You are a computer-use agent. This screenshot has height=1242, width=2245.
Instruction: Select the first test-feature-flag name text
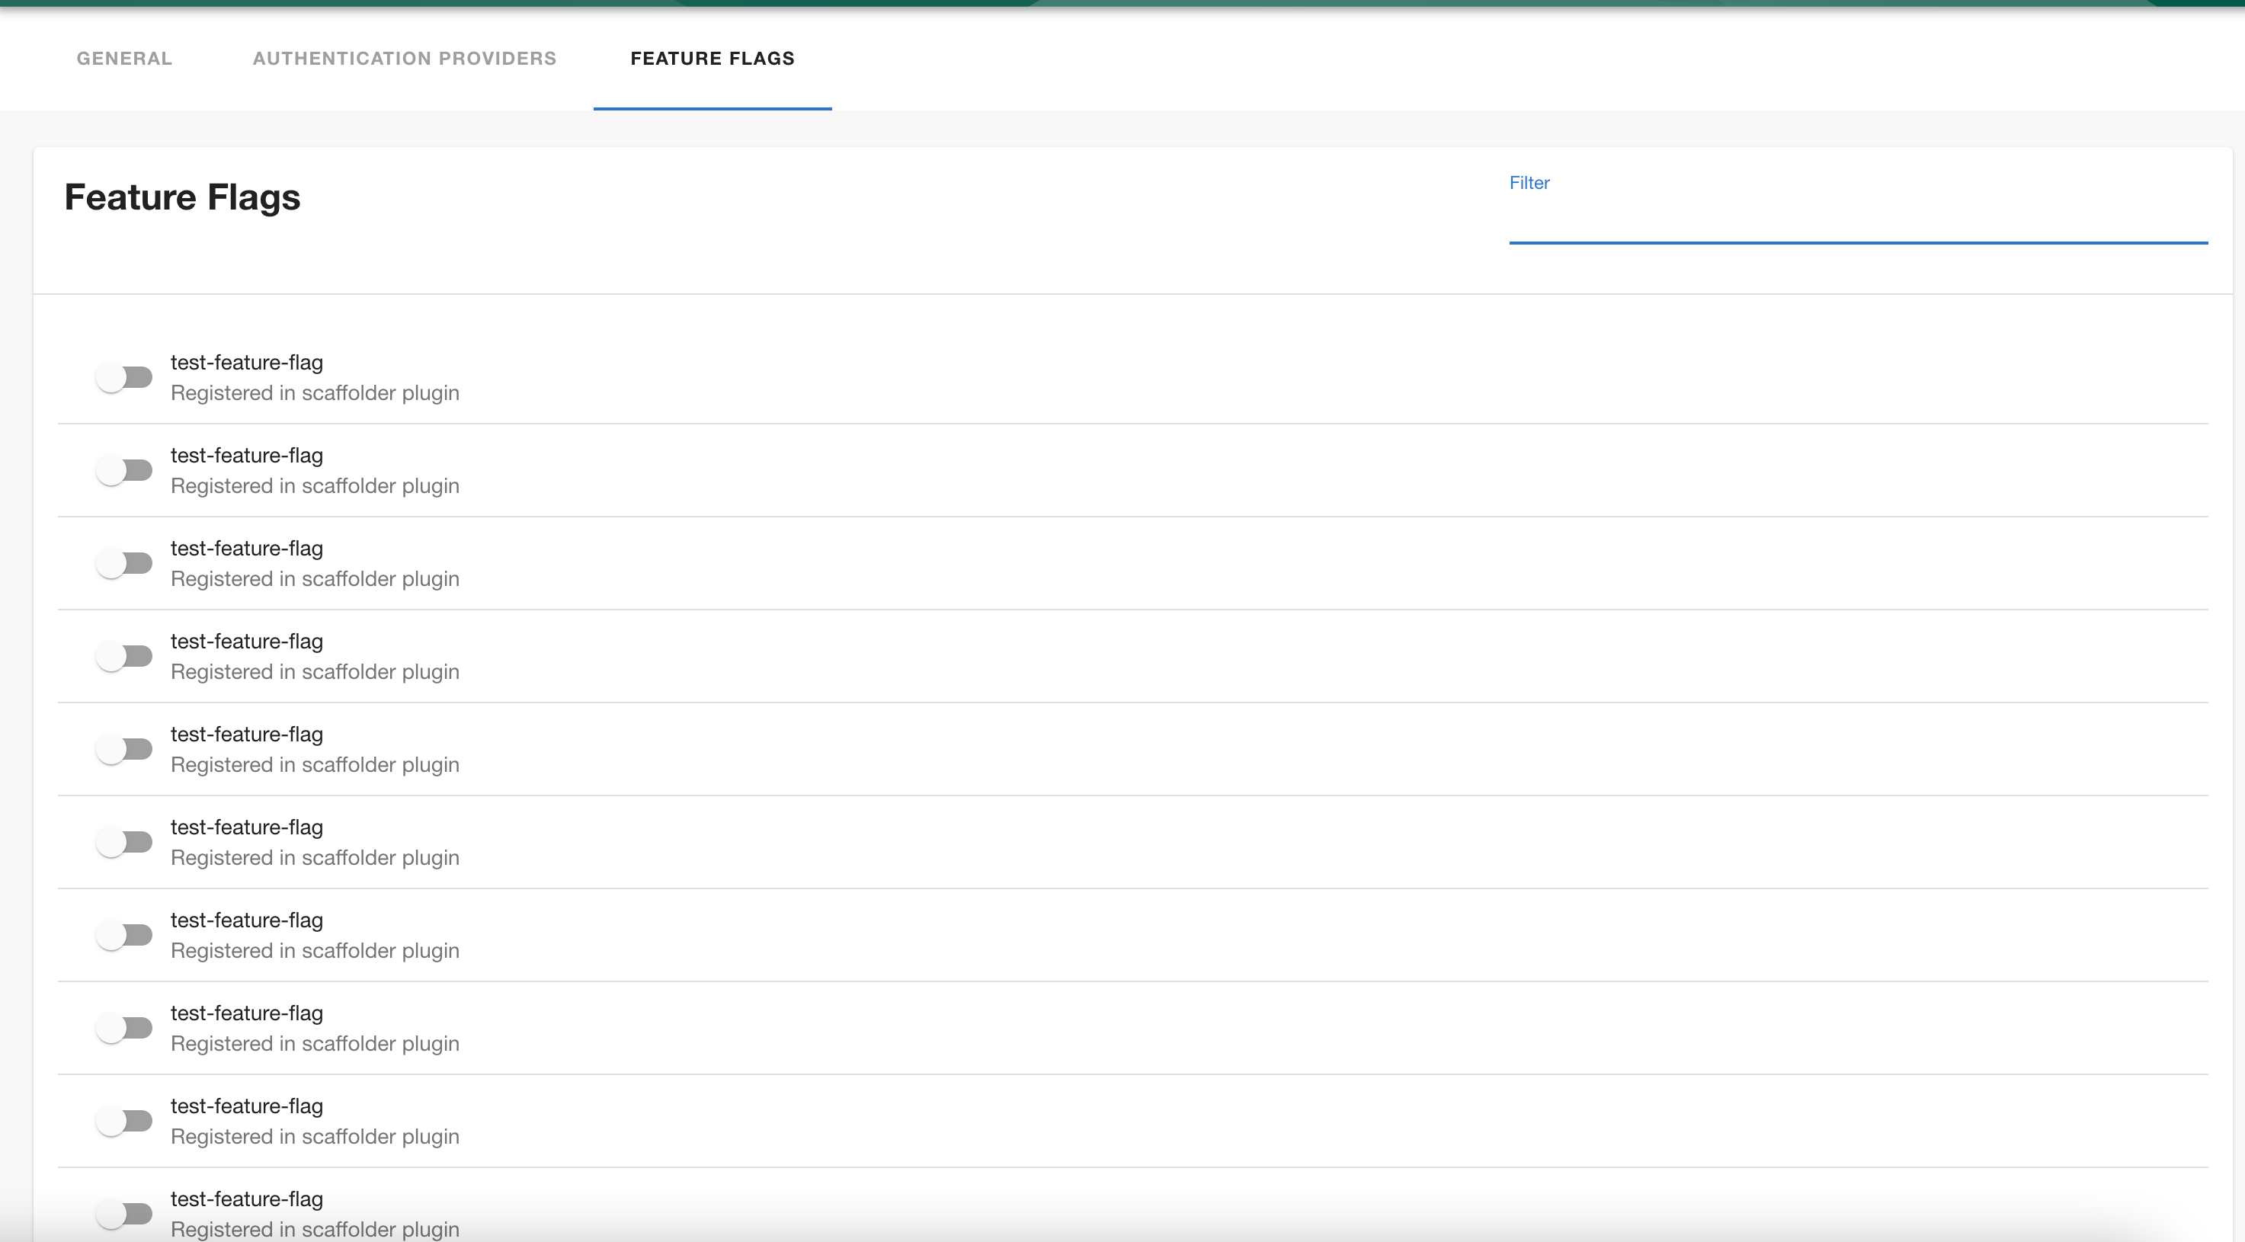tap(246, 363)
